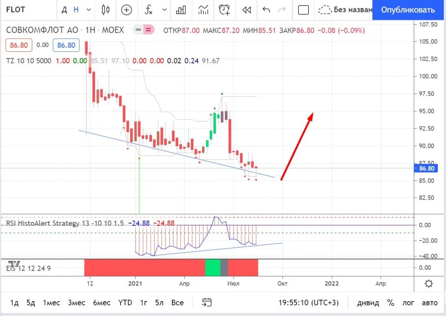Set range to 3мес

[x=77, y=302]
